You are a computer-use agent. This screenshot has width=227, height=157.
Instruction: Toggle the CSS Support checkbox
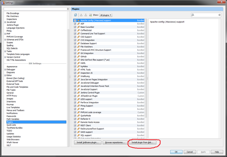pyautogui.click(x=75, y=37)
